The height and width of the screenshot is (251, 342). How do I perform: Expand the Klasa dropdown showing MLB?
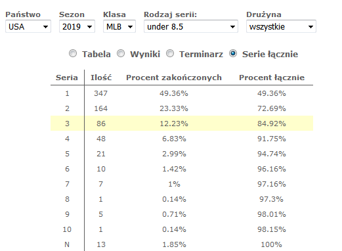pyautogui.click(x=119, y=26)
